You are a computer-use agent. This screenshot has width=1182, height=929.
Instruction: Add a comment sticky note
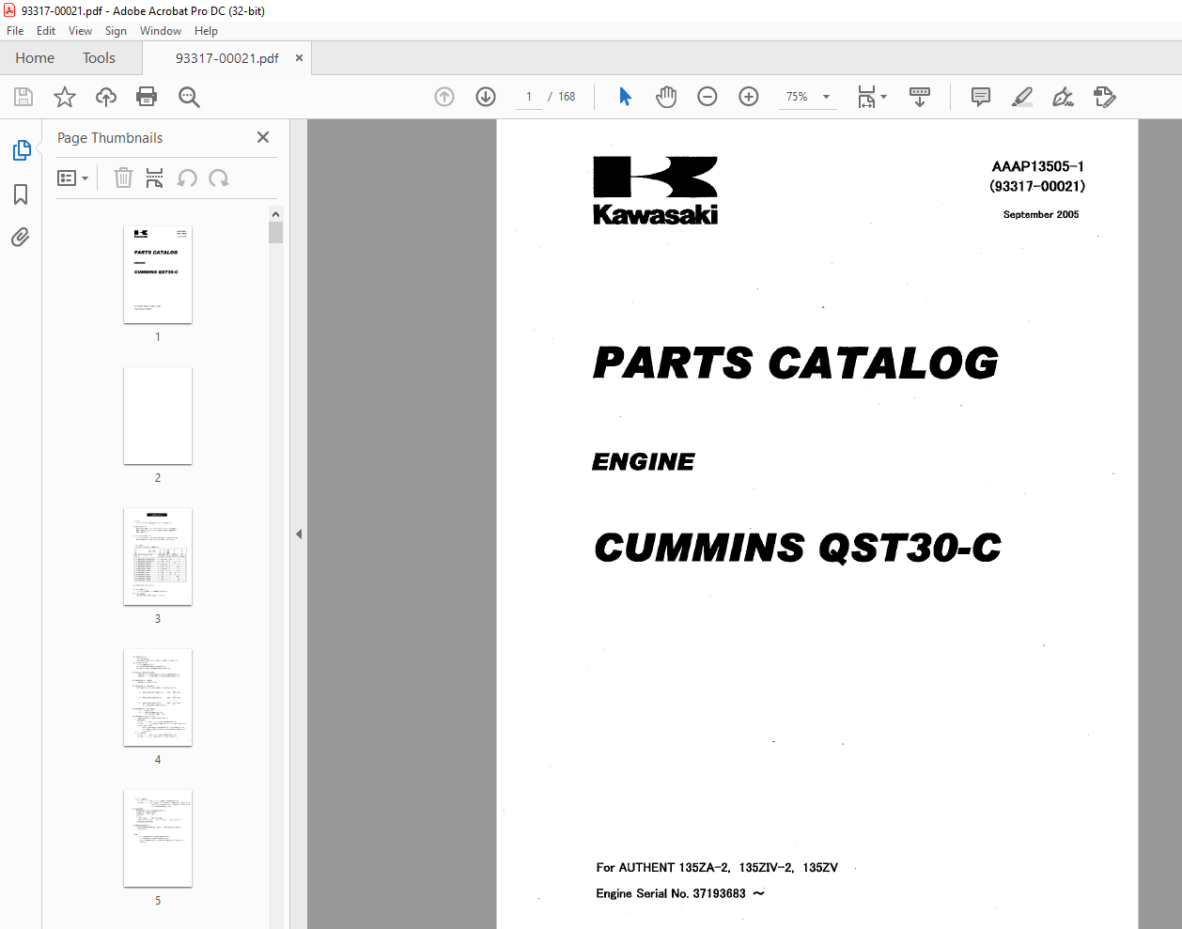[981, 97]
